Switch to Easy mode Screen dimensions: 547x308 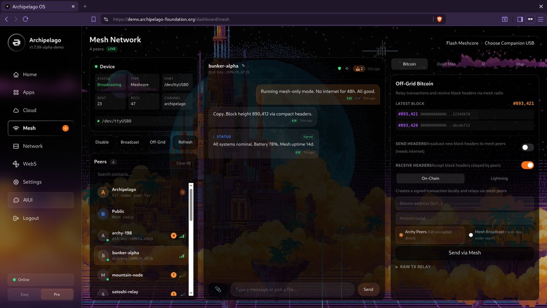[x=25, y=294]
